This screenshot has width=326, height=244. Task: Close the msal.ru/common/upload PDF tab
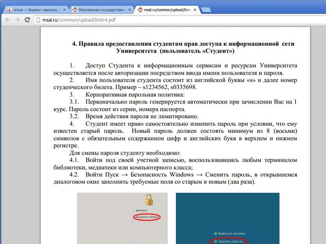point(195,10)
